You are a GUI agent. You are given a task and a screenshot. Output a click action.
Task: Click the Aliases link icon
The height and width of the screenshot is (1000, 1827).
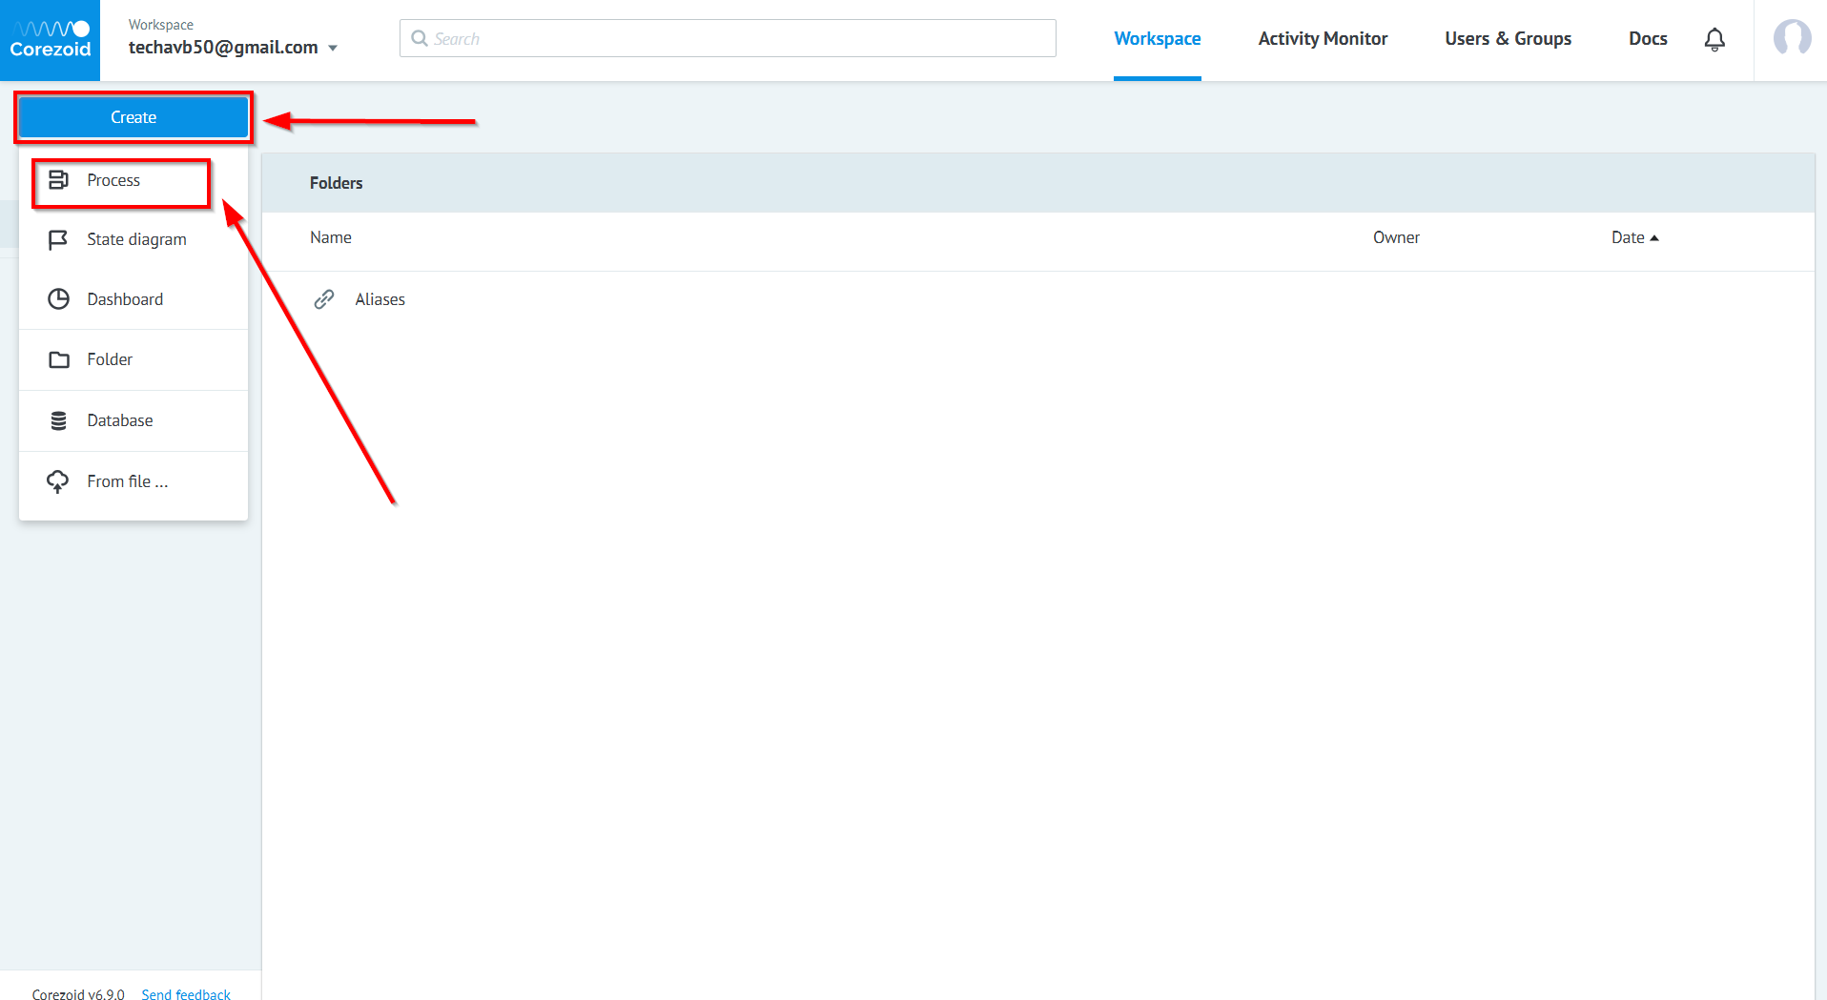(324, 299)
